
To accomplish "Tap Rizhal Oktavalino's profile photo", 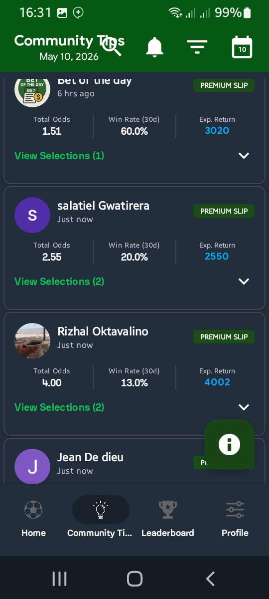I will pyautogui.click(x=32, y=341).
